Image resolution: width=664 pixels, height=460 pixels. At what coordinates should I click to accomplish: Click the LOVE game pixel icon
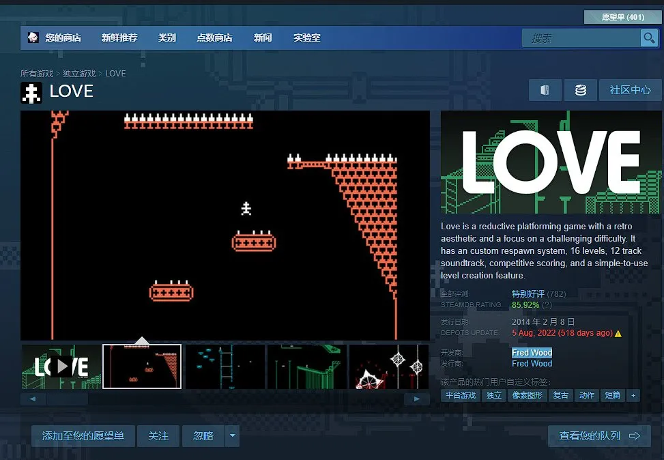click(x=31, y=93)
